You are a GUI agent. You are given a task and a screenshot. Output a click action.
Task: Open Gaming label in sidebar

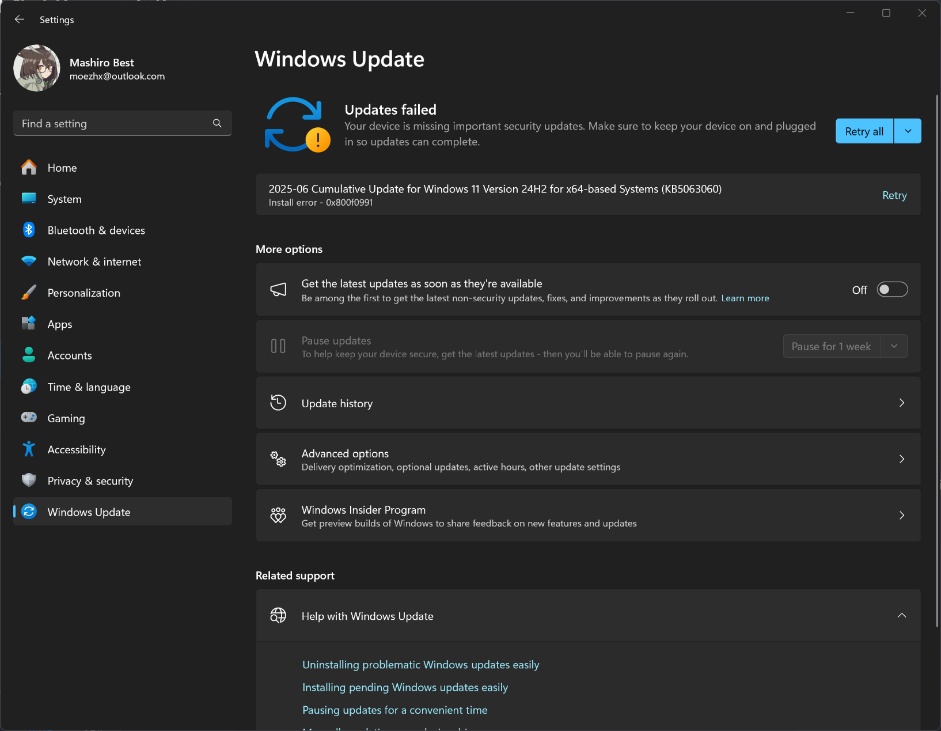[66, 418]
